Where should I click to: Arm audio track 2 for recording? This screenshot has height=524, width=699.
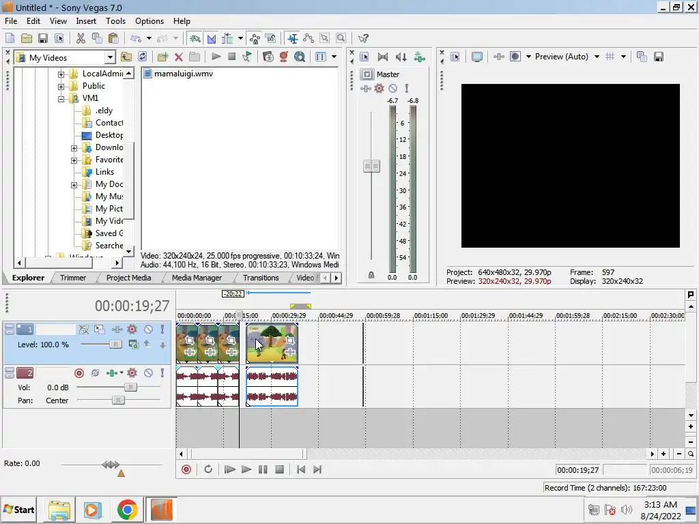pyautogui.click(x=79, y=373)
